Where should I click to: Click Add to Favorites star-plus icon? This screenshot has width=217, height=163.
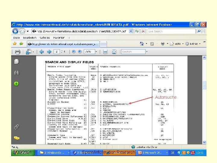tap(21, 44)
